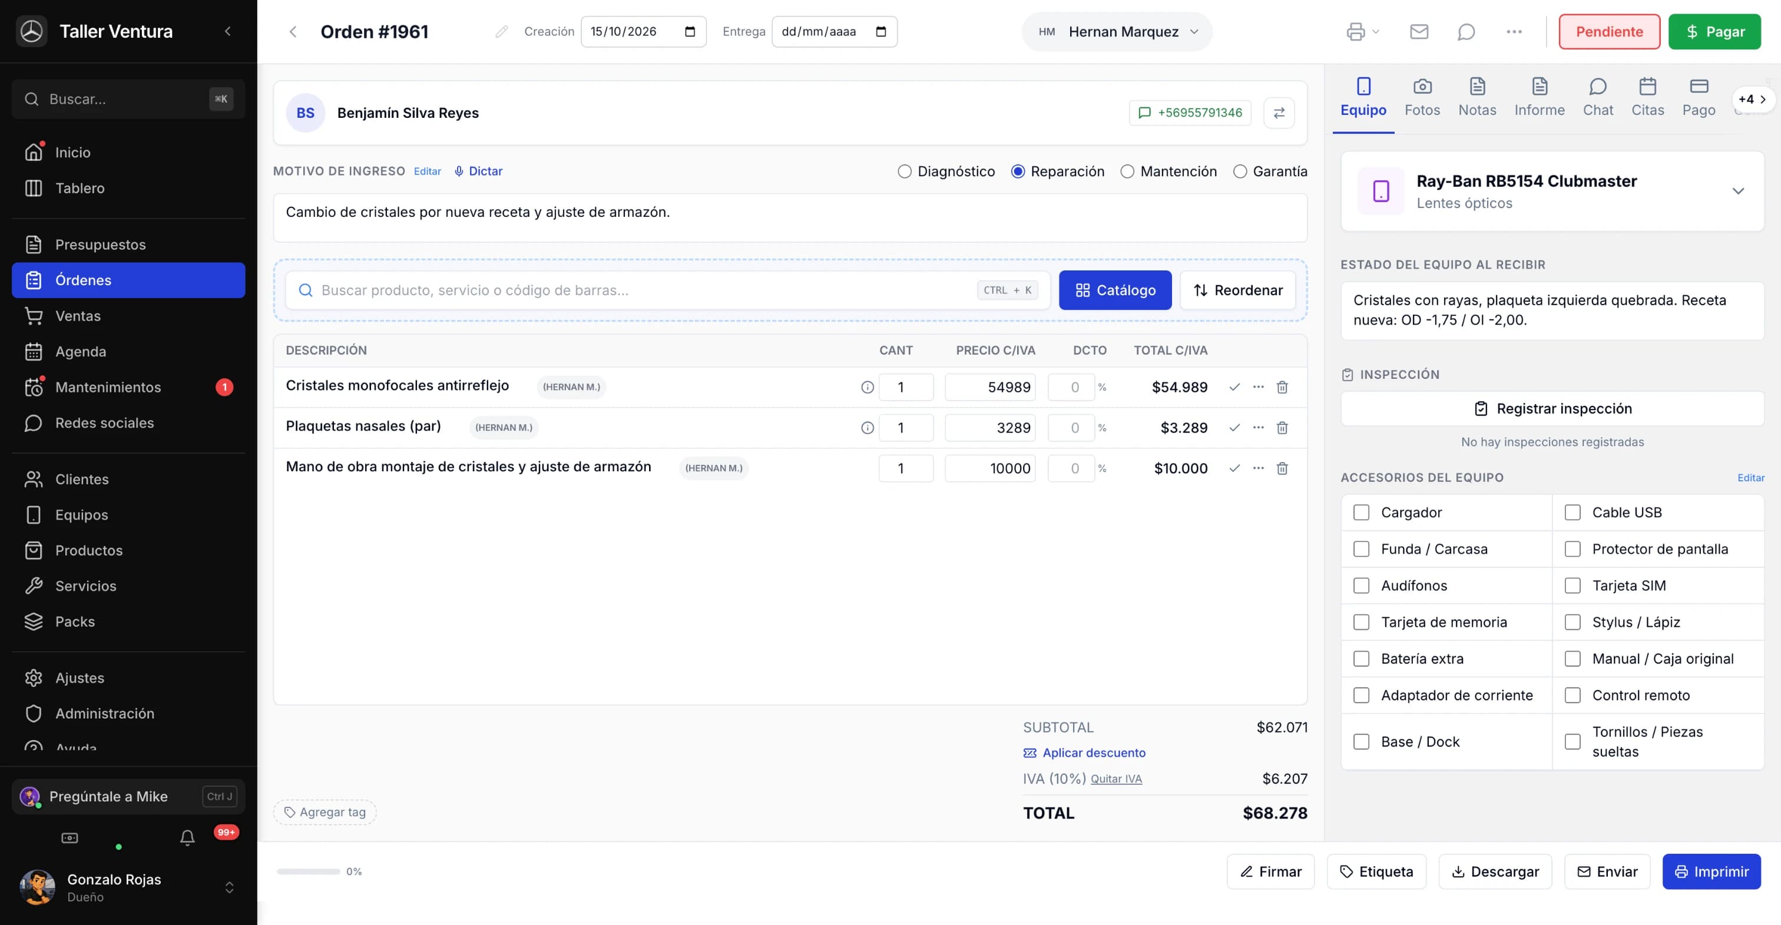This screenshot has height=925, width=1781.
Task: Open the email envelope icon in header
Action: coord(1419,32)
